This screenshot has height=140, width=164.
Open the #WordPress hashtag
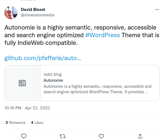(103, 35)
